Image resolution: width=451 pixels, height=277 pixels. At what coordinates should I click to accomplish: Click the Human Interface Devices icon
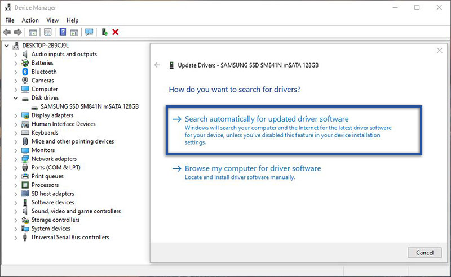[x=25, y=124]
